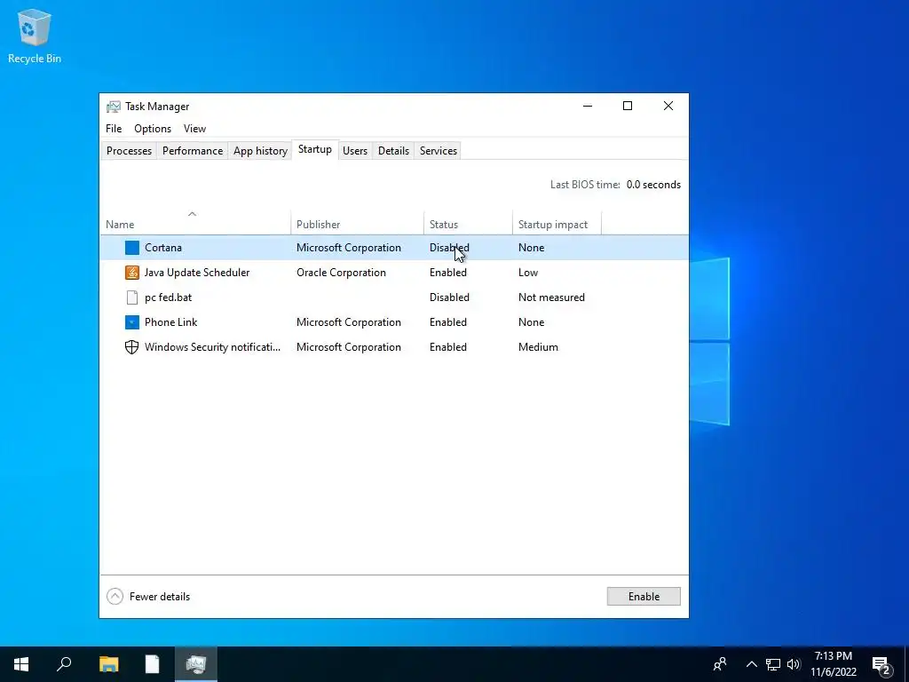This screenshot has height=682, width=909.
Task: Show hidden system tray icons
Action: click(x=752, y=664)
